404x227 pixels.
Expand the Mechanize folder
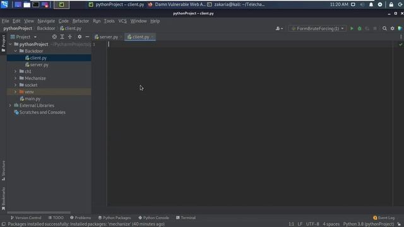coord(15,78)
